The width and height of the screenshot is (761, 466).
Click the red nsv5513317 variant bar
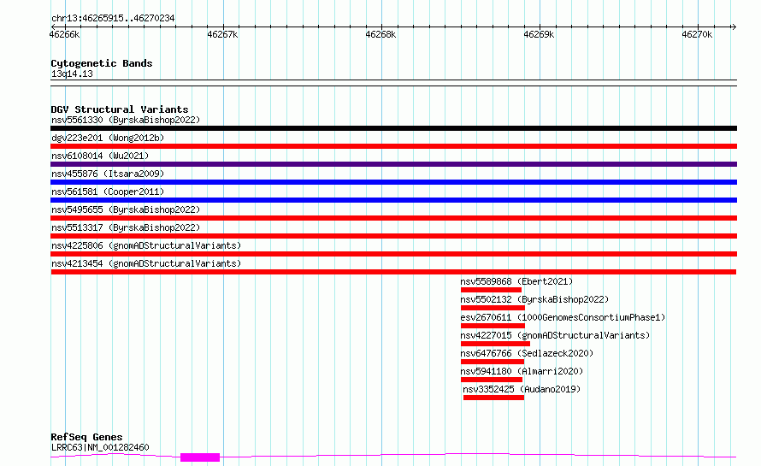pyautogui.click(x=393, y=236)
